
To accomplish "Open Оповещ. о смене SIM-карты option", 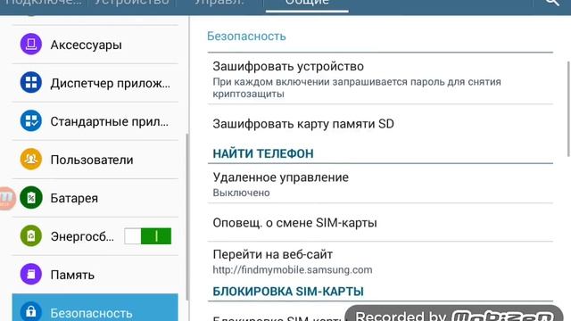I will coord(380,222).
